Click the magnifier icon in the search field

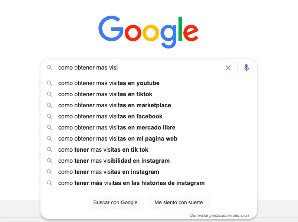[x=49, y=68]
